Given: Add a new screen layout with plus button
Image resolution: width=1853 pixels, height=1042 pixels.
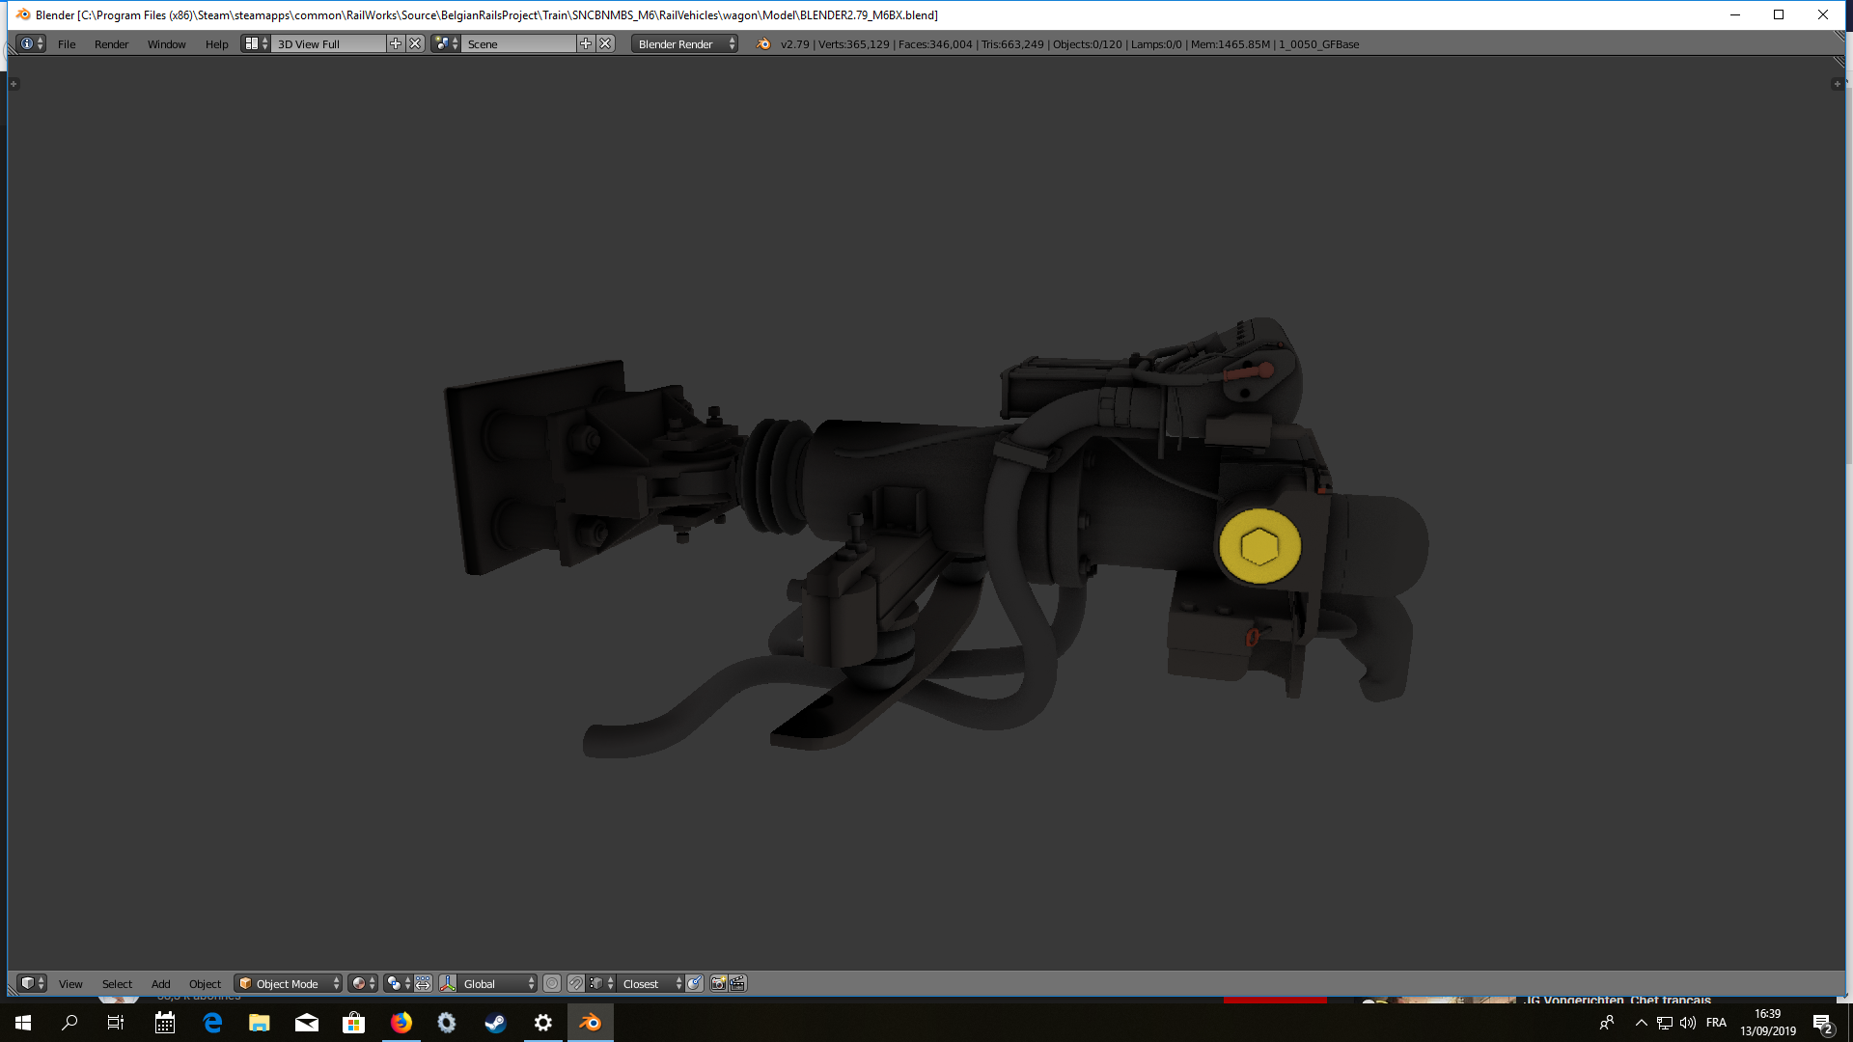Looking at the screenshot, I should pyautogui.click(x=396, y=43).
